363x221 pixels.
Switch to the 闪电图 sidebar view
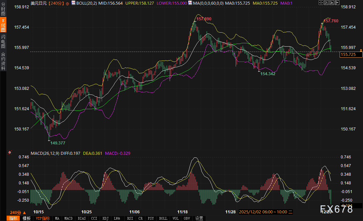3,41
